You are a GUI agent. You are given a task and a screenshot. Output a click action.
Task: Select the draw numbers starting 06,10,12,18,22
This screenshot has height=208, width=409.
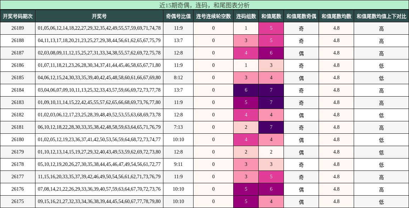(99, 127)
